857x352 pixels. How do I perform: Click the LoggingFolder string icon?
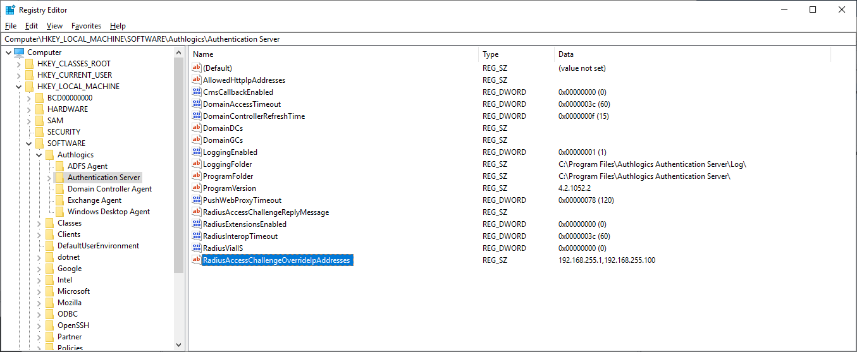[196, 164]
